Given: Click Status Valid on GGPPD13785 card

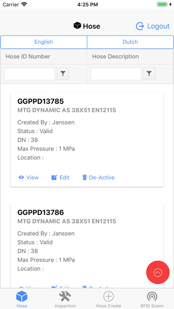Looking at the screenshot, I should pyautogui.click(x=35, y=131).
